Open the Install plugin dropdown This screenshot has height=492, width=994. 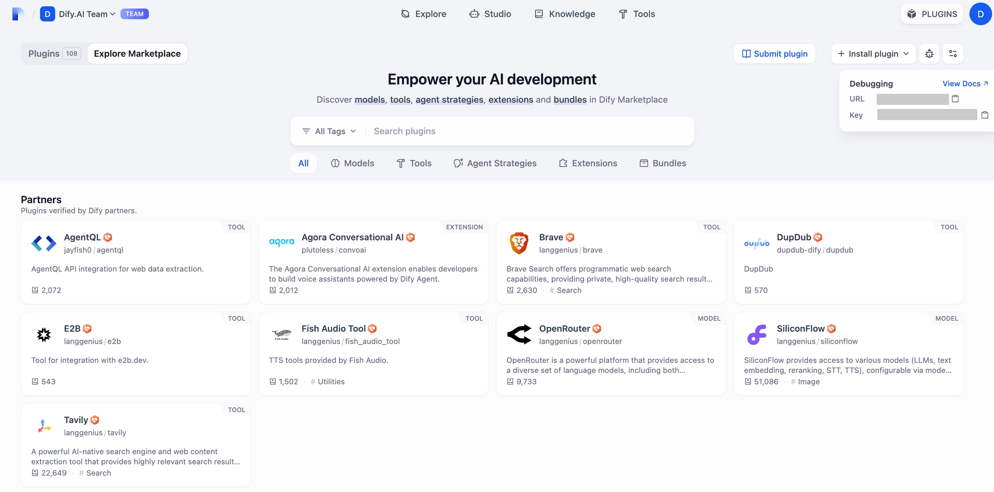pyautogui.click(x=873, y=53)
